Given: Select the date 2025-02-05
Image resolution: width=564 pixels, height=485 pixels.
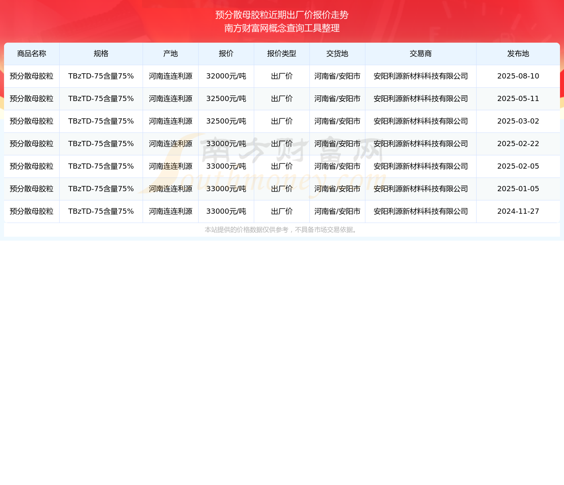Looking at the screenshot, I should point(518,166).
